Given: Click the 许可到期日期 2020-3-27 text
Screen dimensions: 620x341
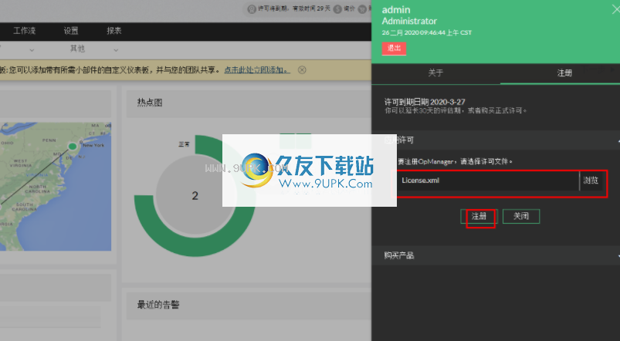Looking at the screenshot, I should [425, 102].
